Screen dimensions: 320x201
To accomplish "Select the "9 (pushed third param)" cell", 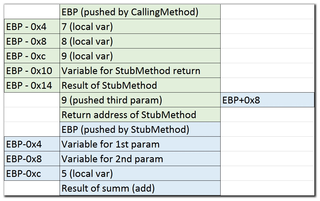I will click(x=140, y=100).
